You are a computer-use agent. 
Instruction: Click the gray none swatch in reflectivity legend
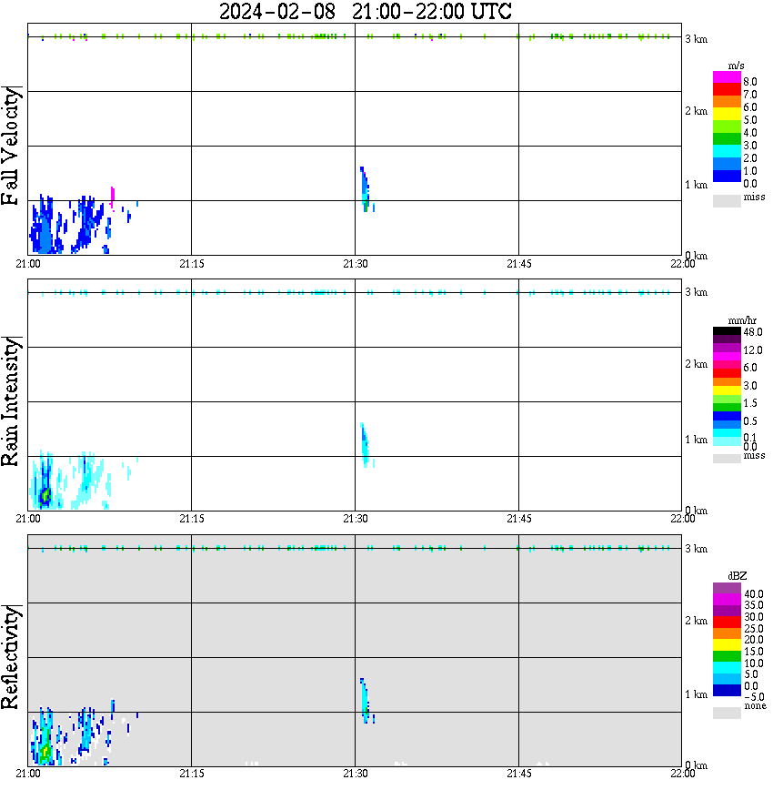(727, 713)
